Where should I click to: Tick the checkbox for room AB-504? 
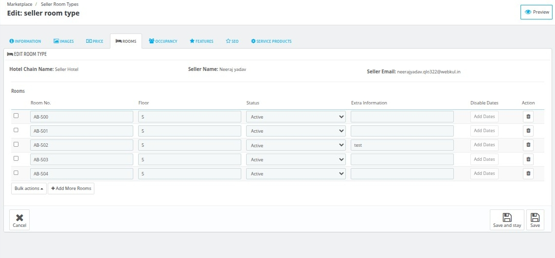(x=16, y=173)
